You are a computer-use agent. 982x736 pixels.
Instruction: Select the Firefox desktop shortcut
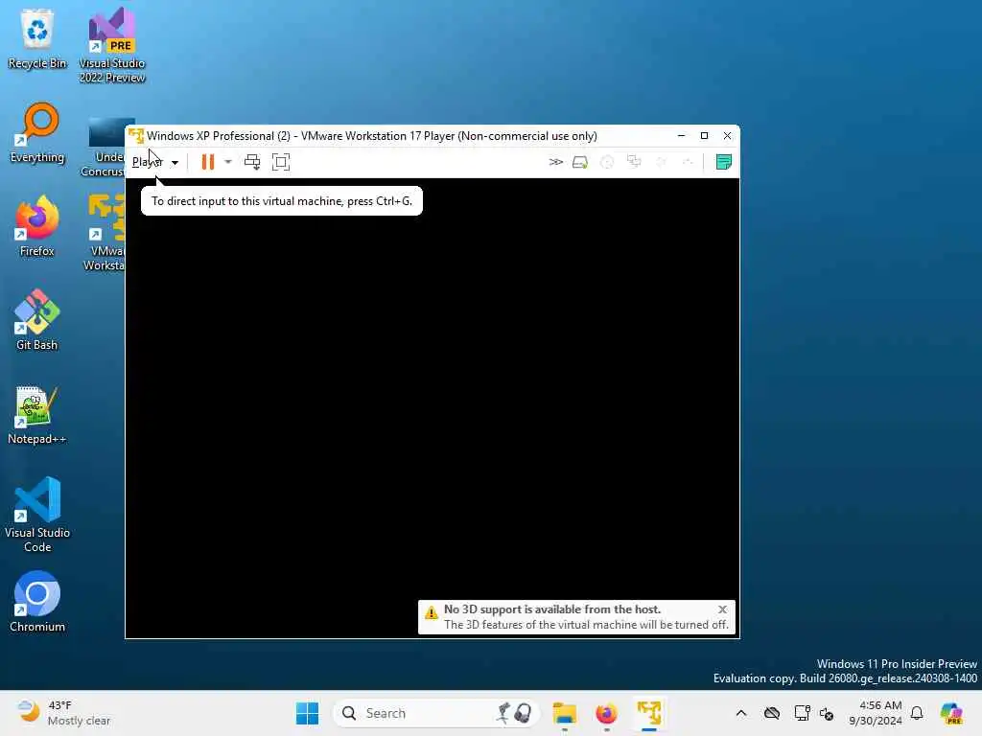(x=37, y=226)
